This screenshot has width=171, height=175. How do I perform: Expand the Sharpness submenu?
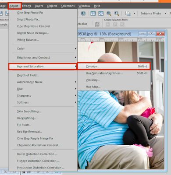point(43,96)
